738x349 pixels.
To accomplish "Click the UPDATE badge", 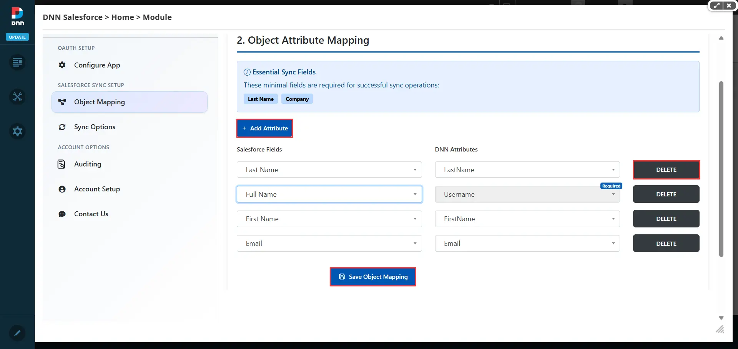I will [17, 37].
